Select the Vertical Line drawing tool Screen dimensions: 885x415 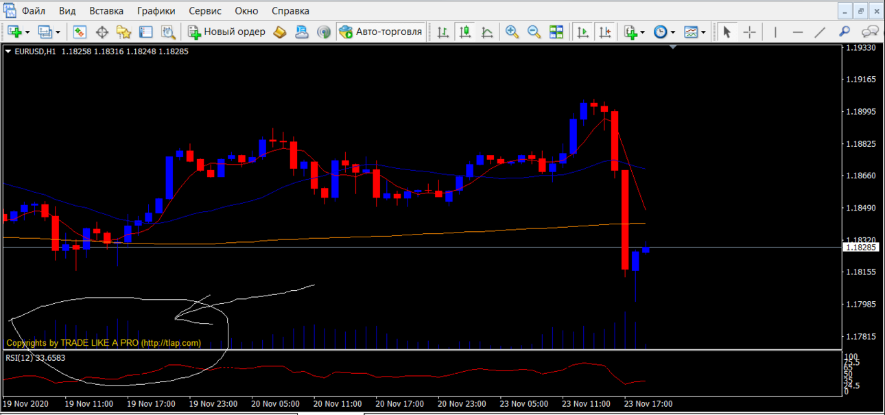pos(775,32)
